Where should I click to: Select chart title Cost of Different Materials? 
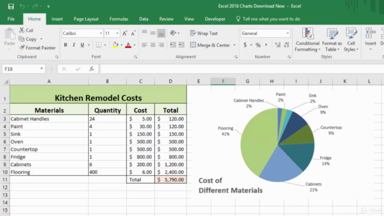230,185
